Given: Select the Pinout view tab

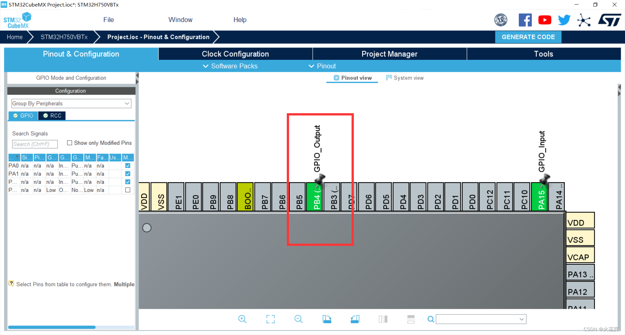Looking at the screenshot, I should coord(353,78).
